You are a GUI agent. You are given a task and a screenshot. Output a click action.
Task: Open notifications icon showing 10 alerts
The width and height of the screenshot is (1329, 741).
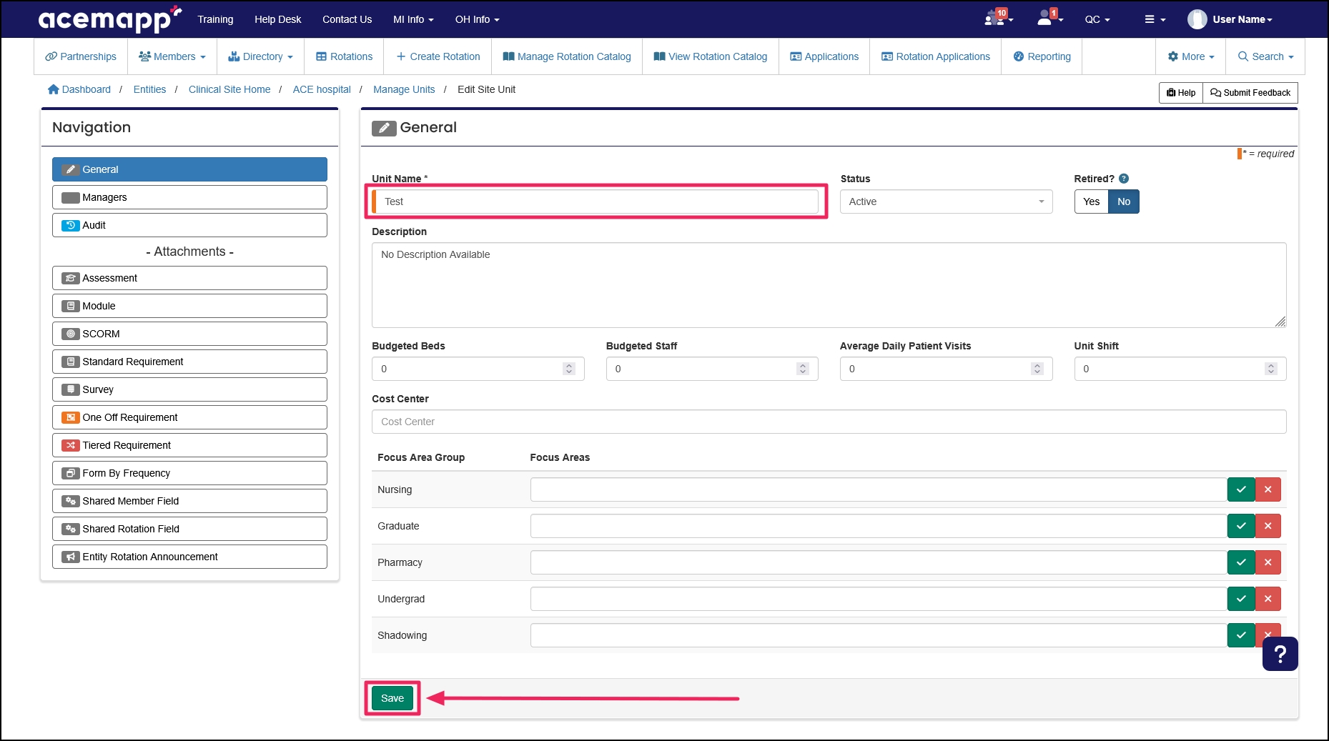click(x=995, y=19)
